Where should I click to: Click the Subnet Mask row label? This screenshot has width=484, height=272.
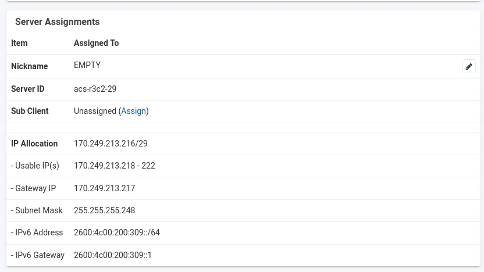[x=37, y=210]
